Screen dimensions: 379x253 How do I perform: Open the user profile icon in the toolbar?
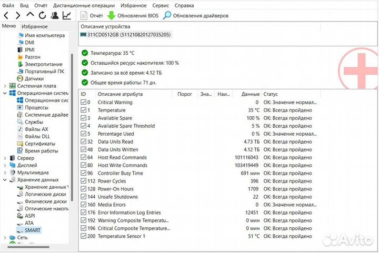(55, 16)
